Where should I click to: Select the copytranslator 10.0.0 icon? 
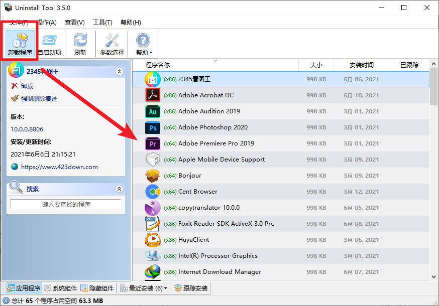pyautogui.click(x=153, y=208)
